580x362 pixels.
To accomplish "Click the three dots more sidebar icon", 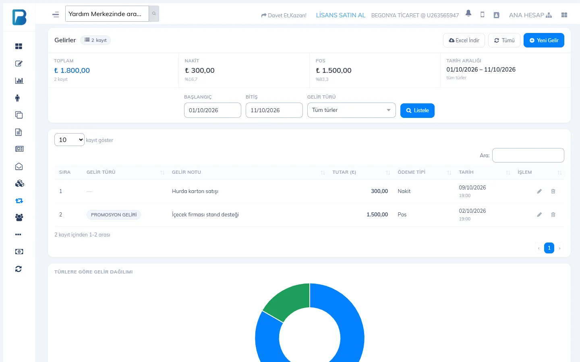I will (x=18, y=234).
